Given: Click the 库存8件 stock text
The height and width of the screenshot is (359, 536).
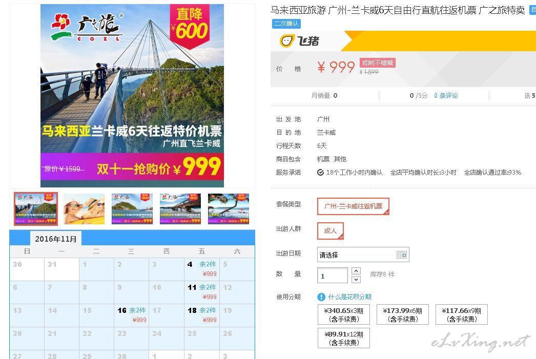Looking at the screenshot, I should point(382,274).
